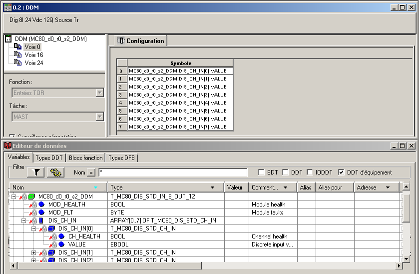
Task: Select Voie 24 in module tree
Action: pos(33,62)
